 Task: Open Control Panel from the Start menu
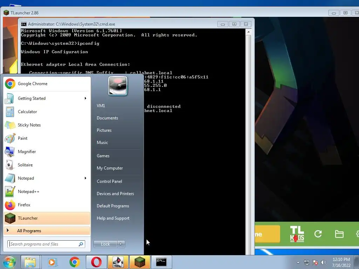point(109,181)
